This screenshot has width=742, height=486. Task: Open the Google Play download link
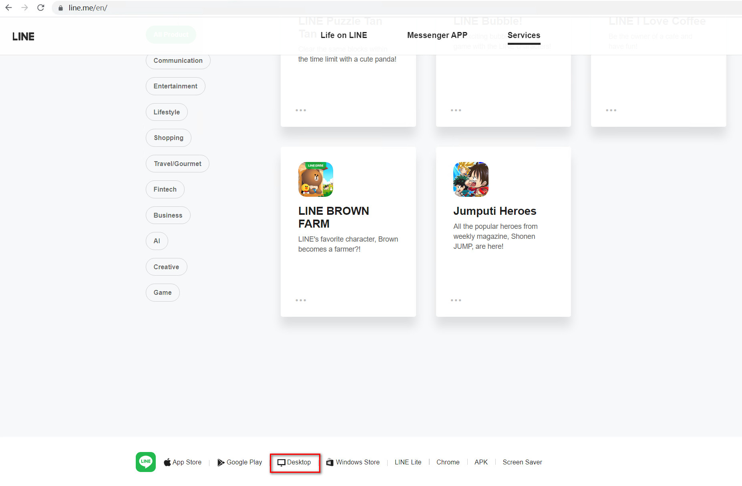[239, 462]
